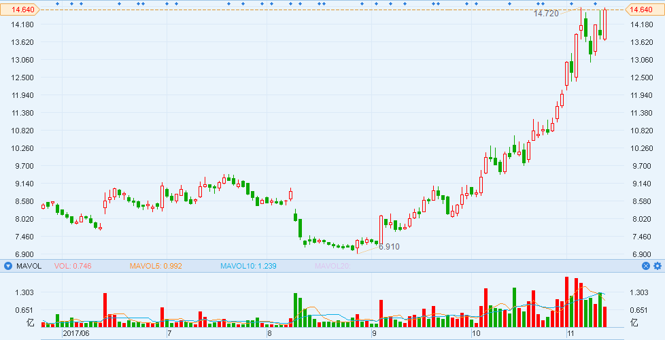The width and height of the screenshot is (665, 340).
Task: Click 13.620 on the right price axis
Action: coord(642,42)
